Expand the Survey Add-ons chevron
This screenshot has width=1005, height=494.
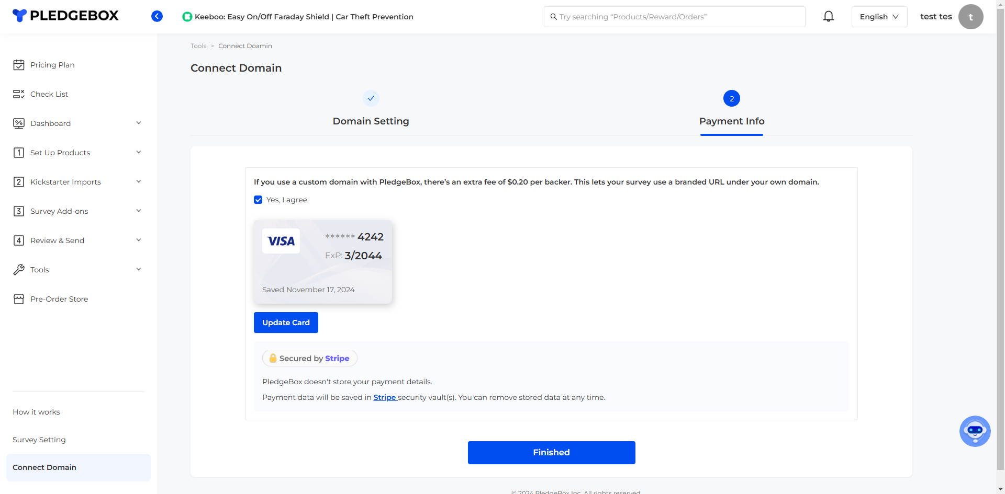[x=139, y=211]
